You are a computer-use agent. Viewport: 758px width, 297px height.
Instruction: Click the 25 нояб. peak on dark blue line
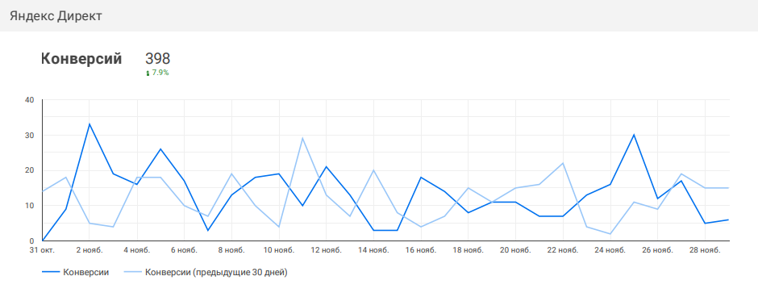coord(634,135)
